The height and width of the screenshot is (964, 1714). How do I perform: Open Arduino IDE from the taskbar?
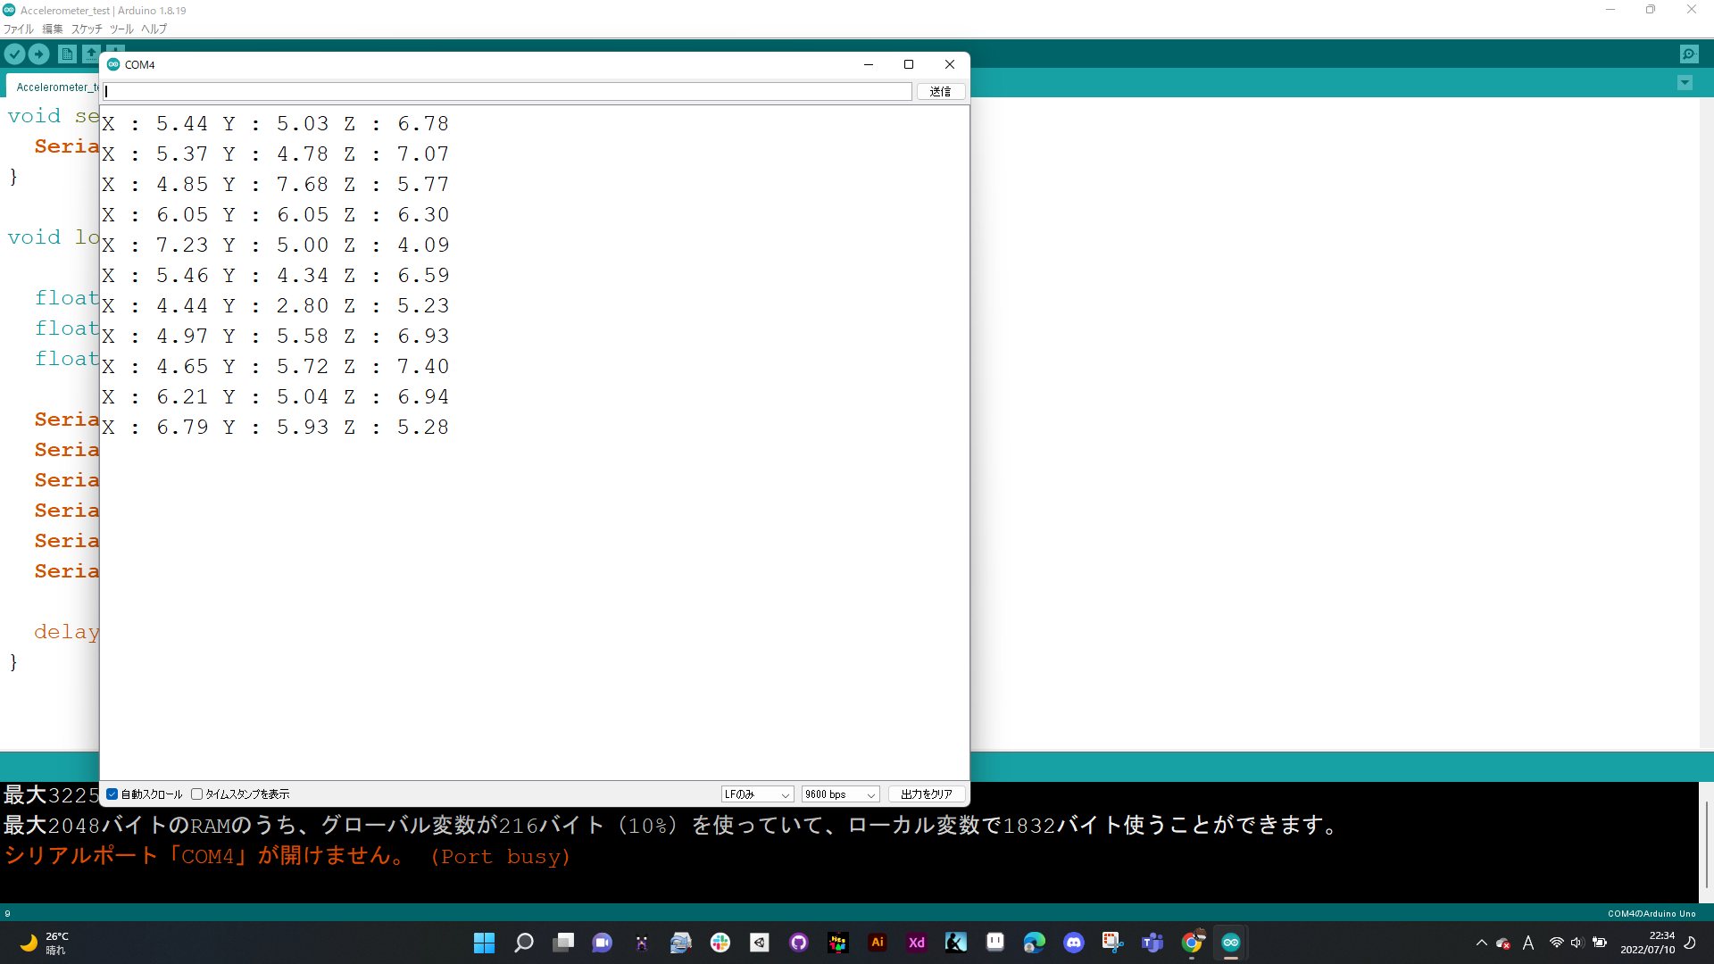coord(1231,943)
